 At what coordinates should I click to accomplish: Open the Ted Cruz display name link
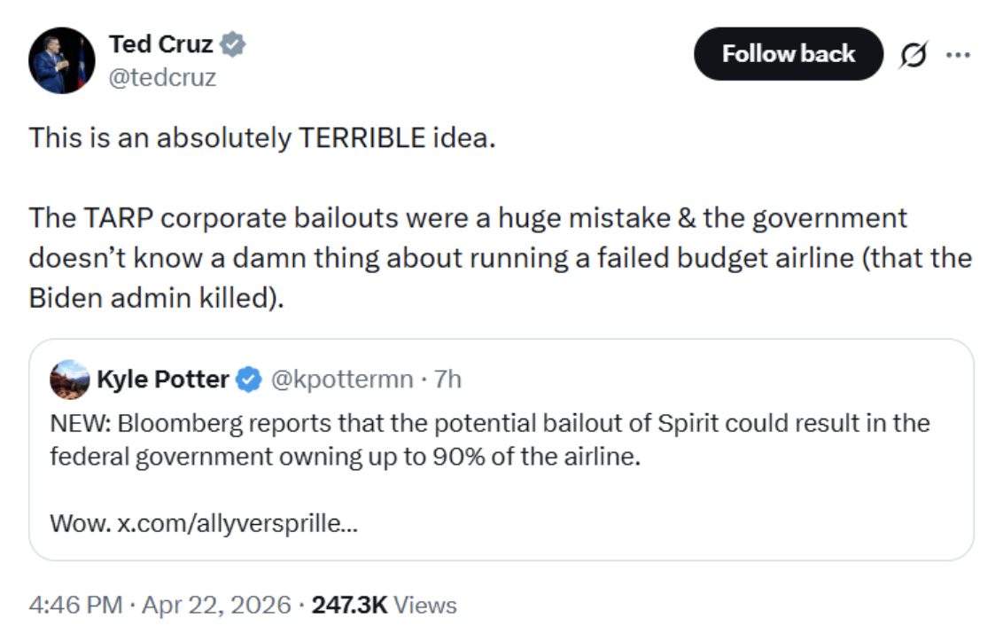(160, 43)
